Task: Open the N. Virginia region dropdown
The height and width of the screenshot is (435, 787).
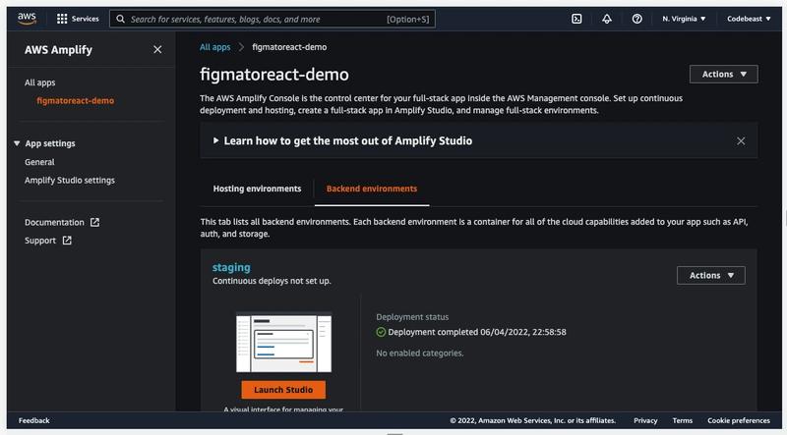Action: [684, 19]
